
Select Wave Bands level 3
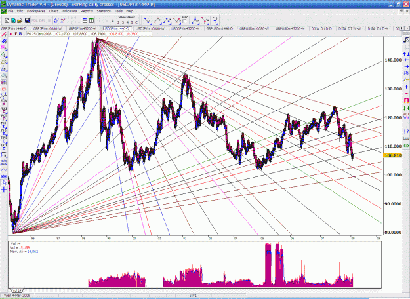pyautogui.click(x=123, y=22)
